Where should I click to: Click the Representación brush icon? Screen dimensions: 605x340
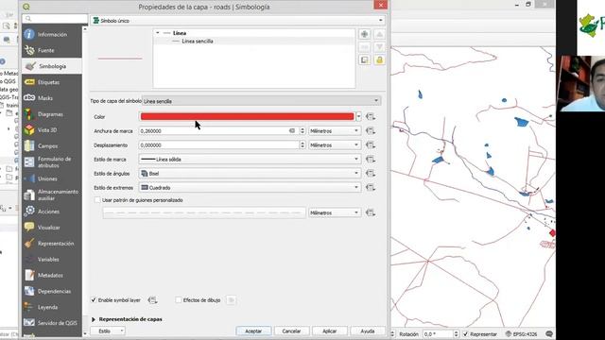(29, 244)
